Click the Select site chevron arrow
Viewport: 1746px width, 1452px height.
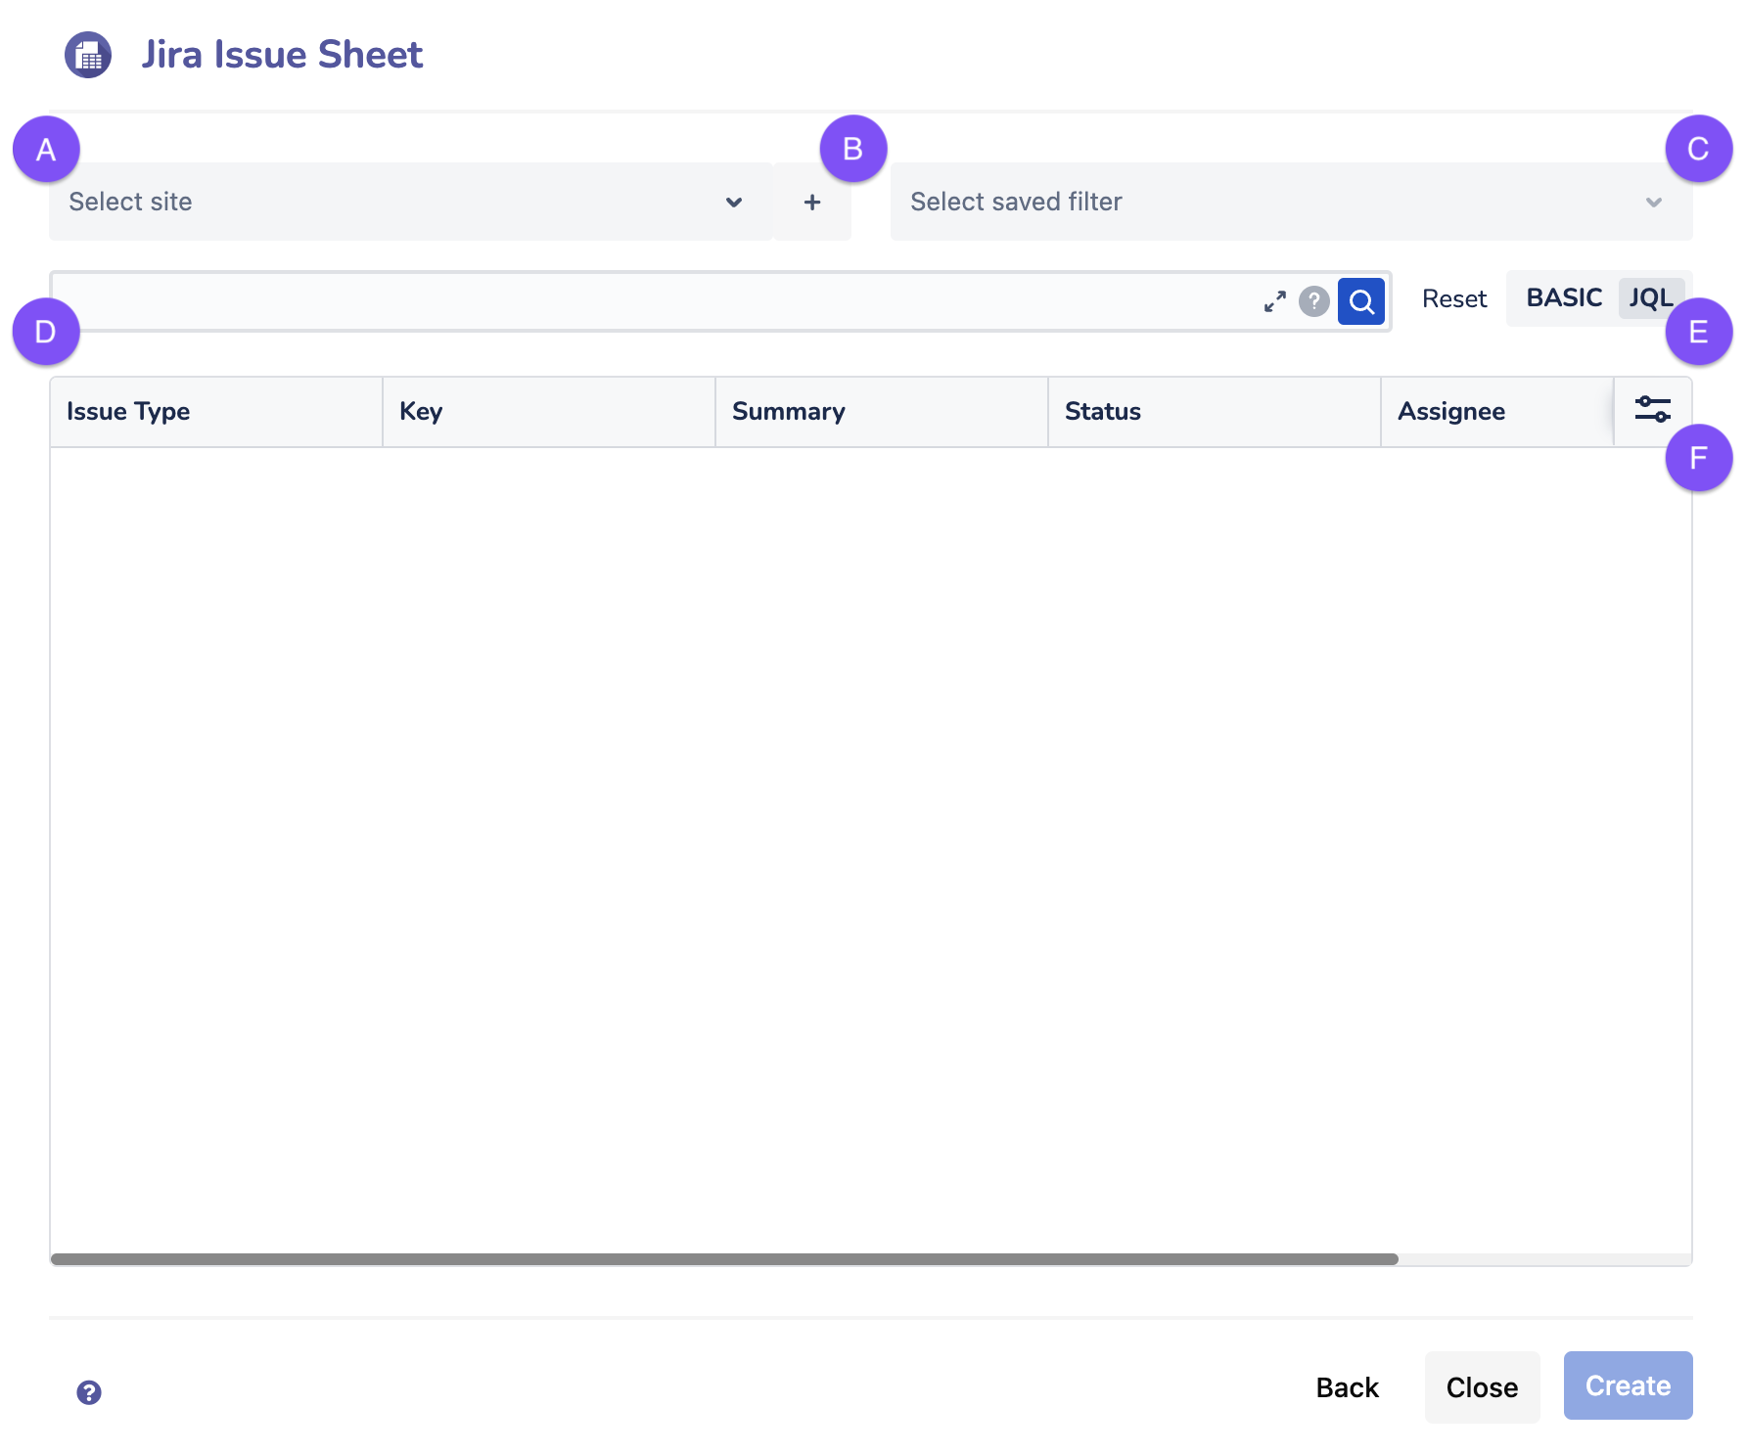(734, 203)
